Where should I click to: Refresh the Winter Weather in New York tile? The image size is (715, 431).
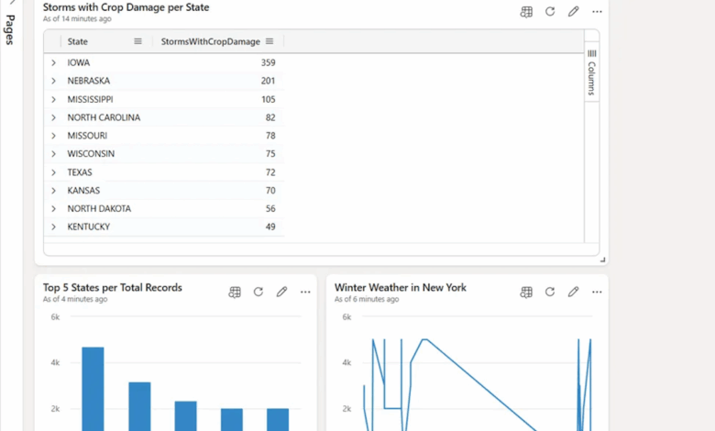550,293
